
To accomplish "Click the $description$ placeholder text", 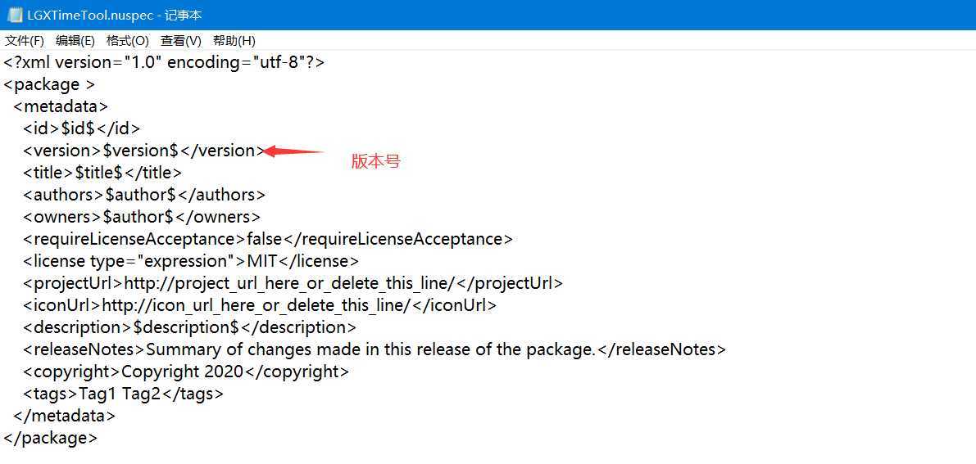I will tap(186, 328).
